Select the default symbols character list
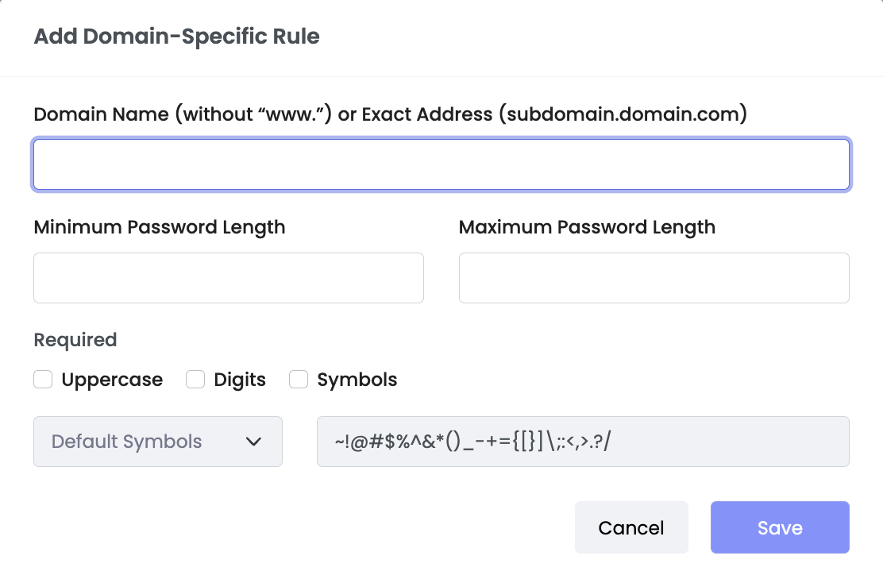 [583, 442]
